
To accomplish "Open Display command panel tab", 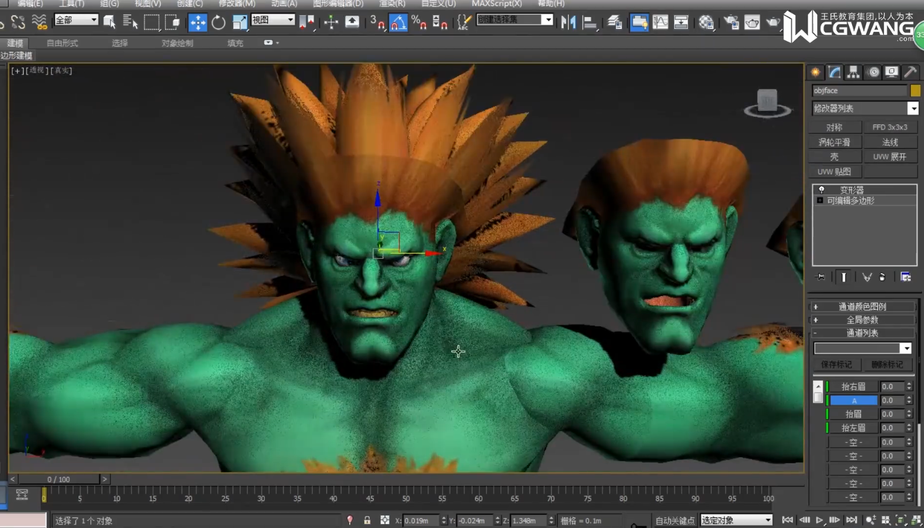I will coord(892,72).
